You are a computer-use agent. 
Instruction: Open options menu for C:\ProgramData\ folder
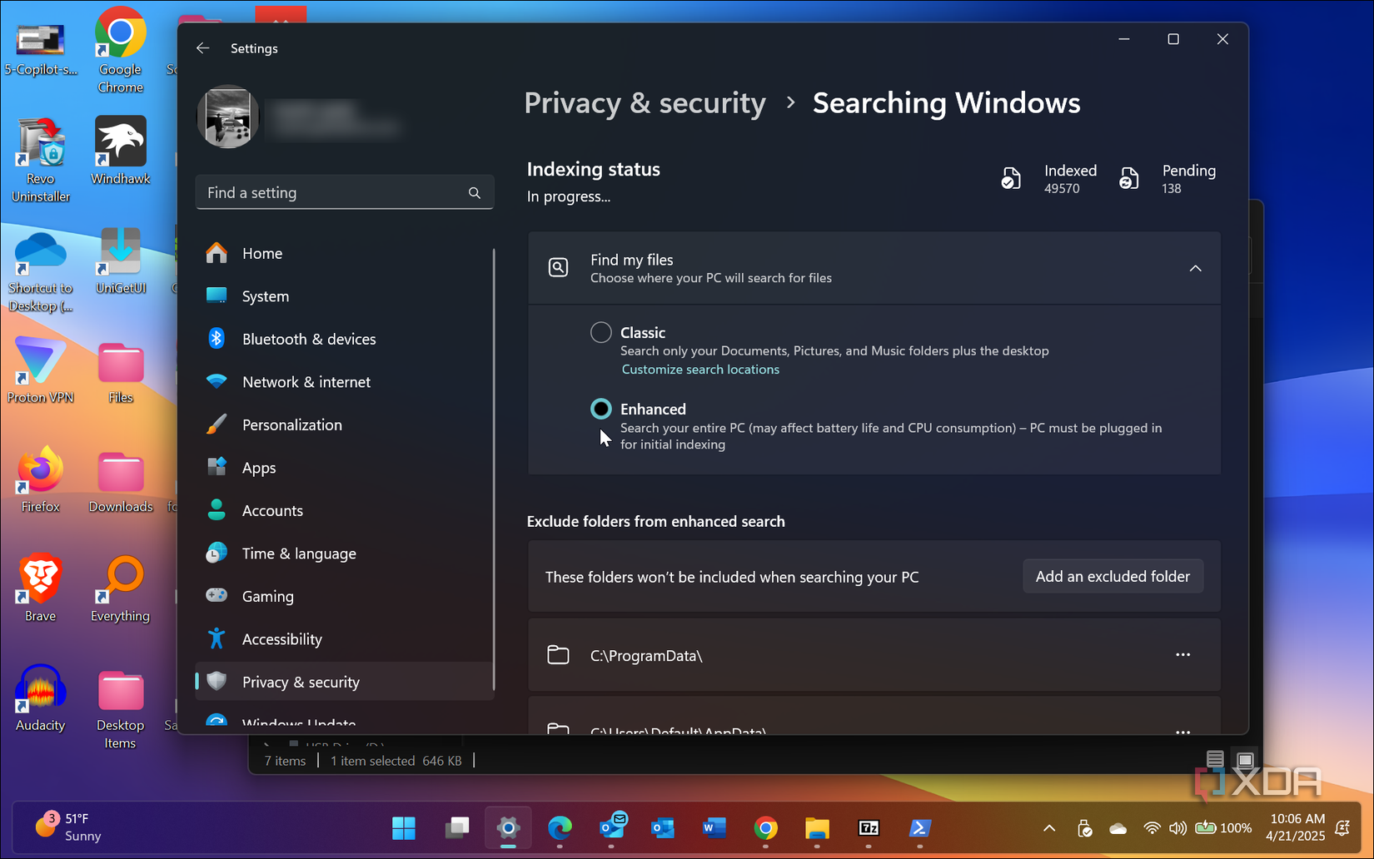pyautogui.click(x=1182, y=655)
